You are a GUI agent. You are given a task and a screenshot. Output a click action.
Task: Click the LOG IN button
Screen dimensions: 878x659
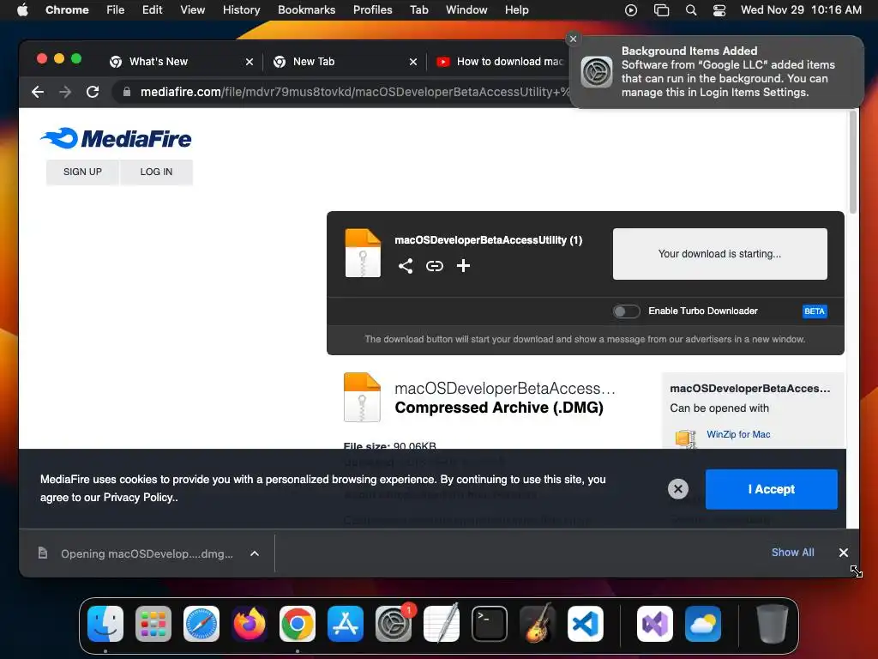(x=156, y=172)
